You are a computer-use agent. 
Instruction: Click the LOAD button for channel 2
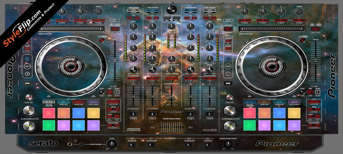pos(191,10)
